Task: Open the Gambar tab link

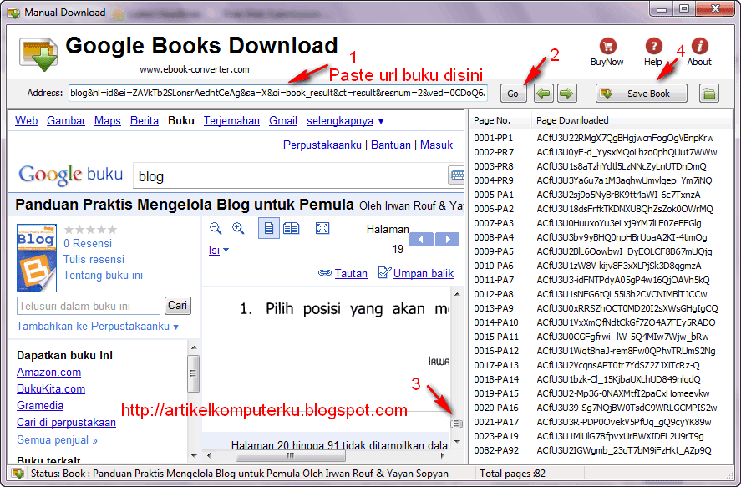Action: click(66, 121)
